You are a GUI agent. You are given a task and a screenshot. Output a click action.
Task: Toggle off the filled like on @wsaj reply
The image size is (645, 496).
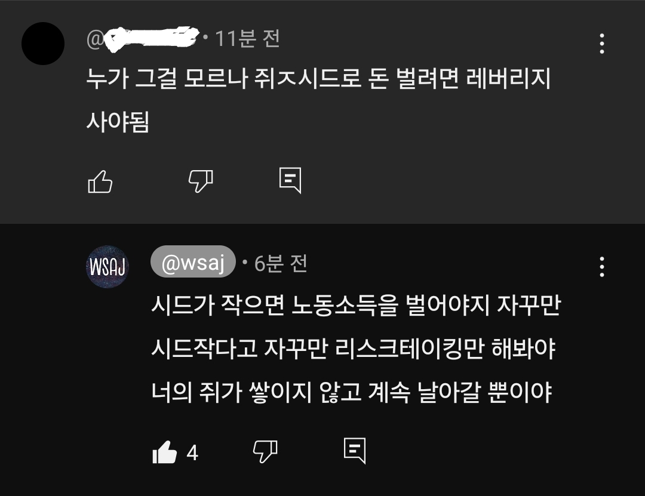165,452
